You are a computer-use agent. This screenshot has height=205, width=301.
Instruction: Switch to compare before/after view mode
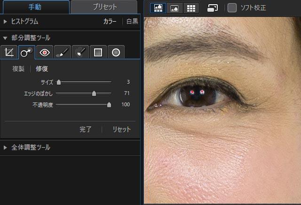point(158,8)
